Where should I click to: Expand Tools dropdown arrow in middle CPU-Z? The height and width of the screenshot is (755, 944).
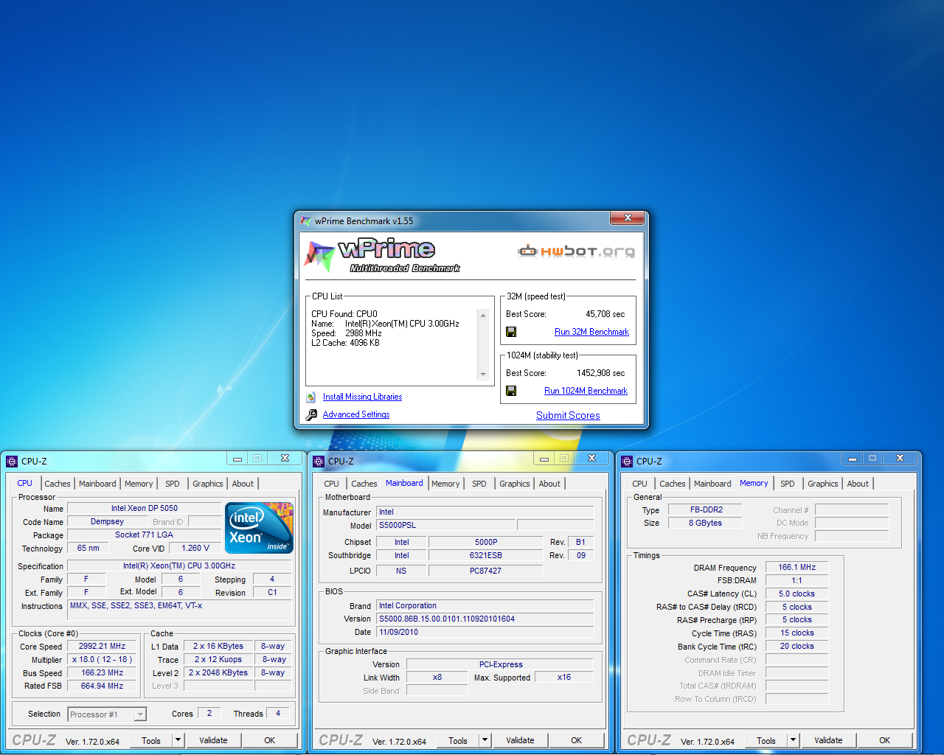coord(485,740)
